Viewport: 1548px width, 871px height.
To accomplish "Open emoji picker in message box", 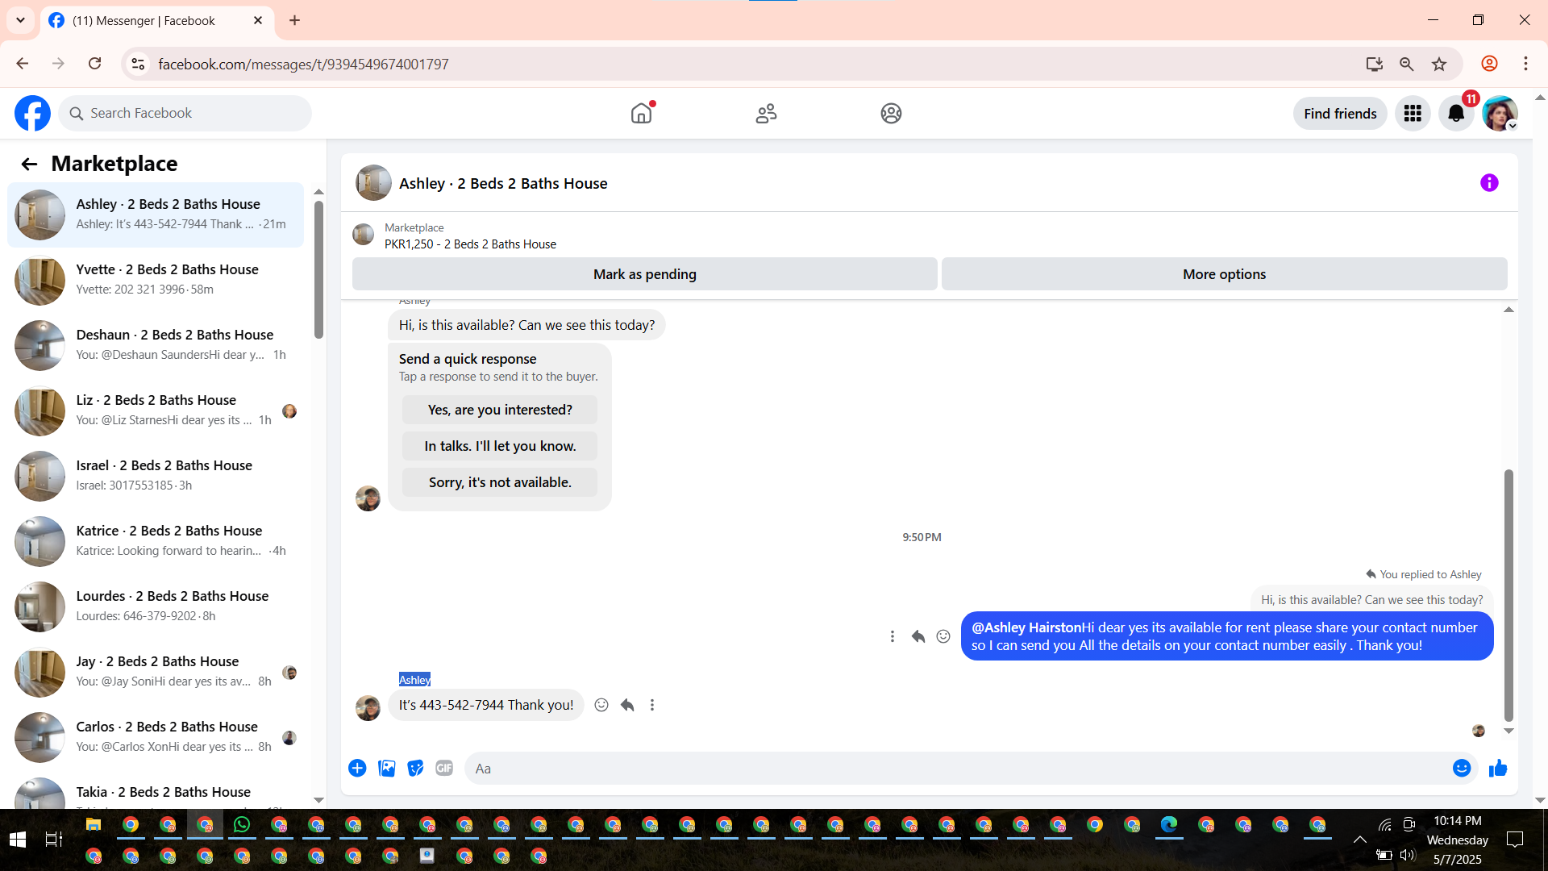I will [1461, 768].
